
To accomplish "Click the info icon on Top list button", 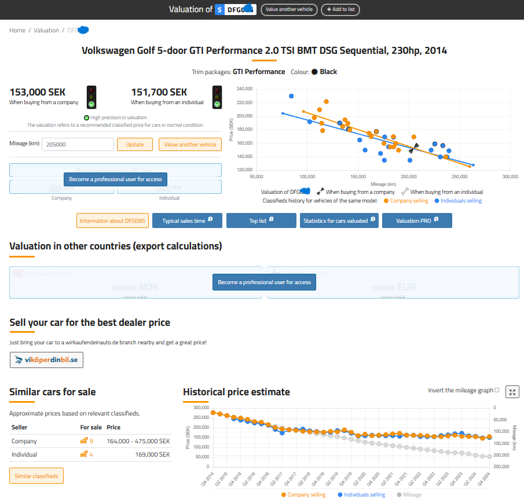I will pyautogui.click(x=271, y=220).
